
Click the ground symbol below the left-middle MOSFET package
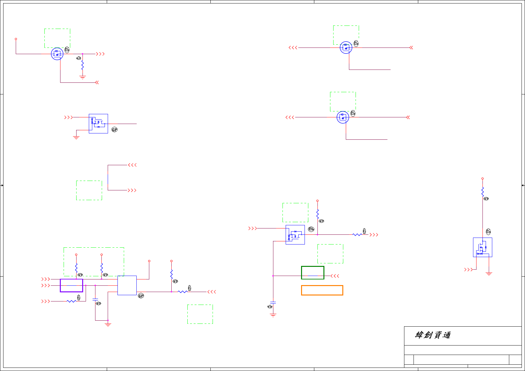[x=76, y=138]
